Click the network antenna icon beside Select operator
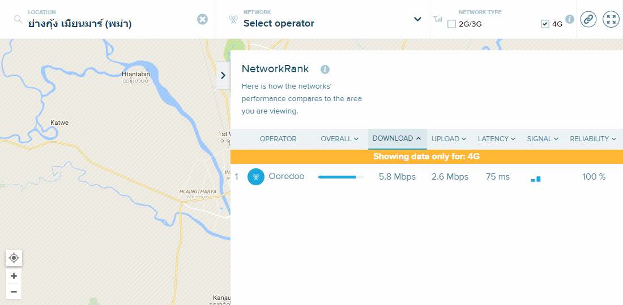Screen dimensions: 623x305 233,19
